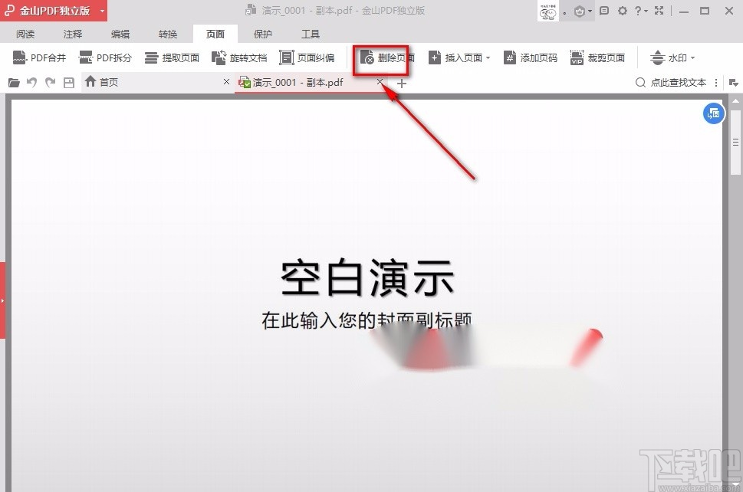Viewport: 743px width, 492px height.
Task: Select the 旋转文档 rotate document tool
Action: click(x=240, y=57)
